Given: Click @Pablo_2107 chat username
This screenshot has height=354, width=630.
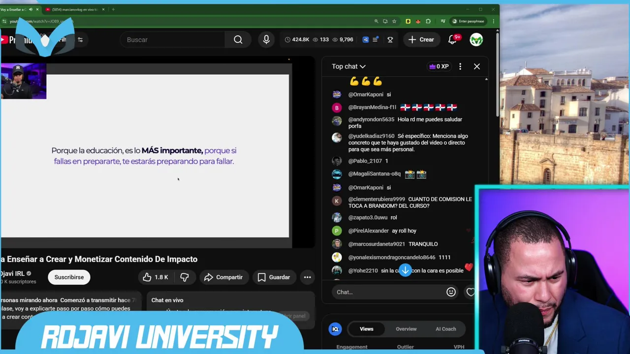Looking at the screenshot, I should click(365, 161).
